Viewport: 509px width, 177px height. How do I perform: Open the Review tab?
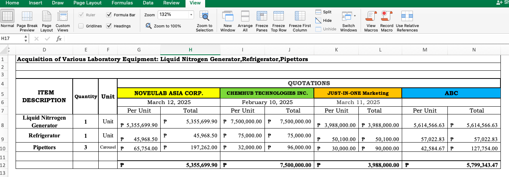[x=171, y=3]
